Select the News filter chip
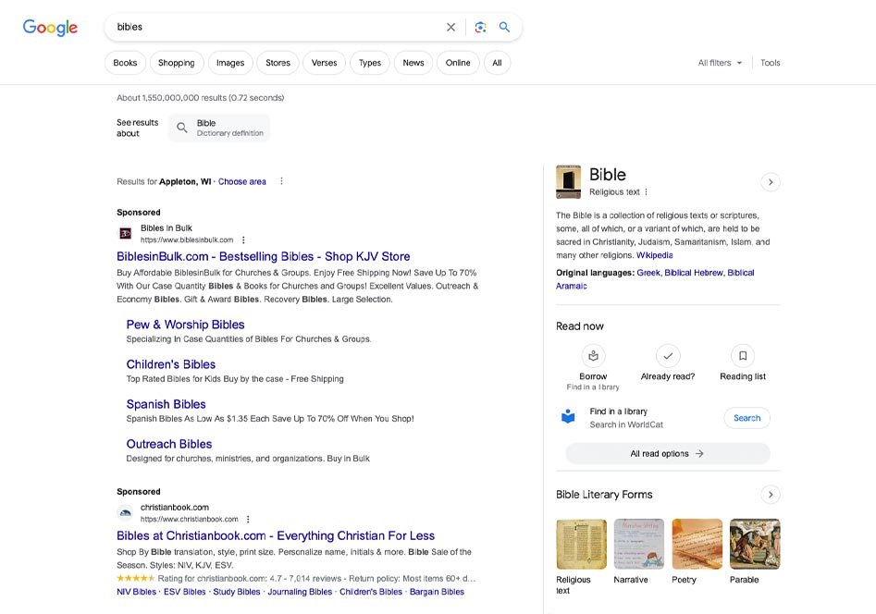 413,63
